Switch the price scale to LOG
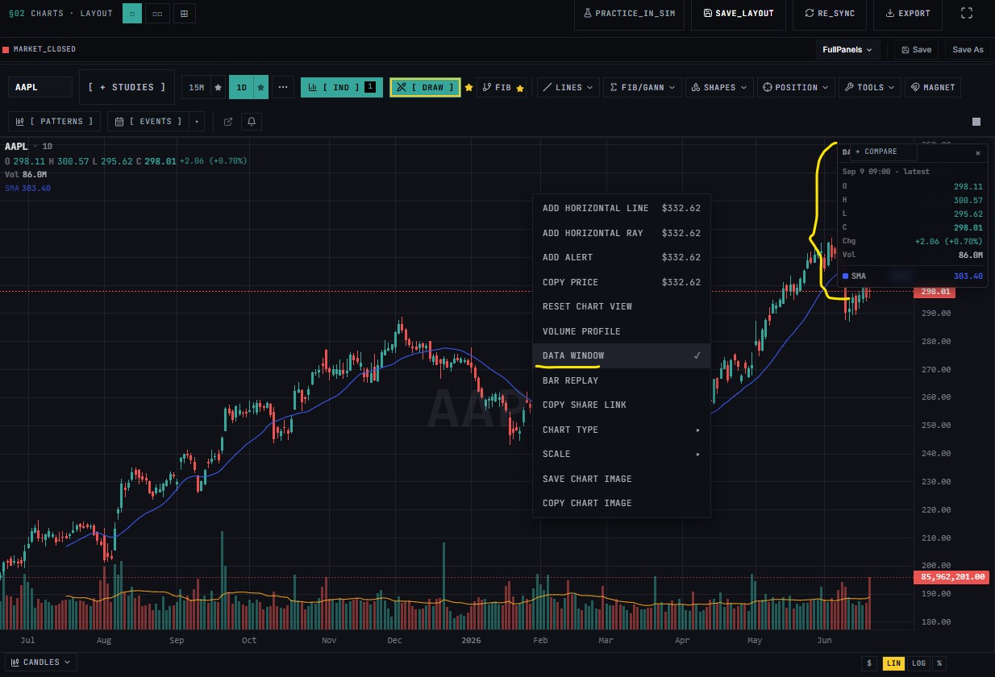The width and height of the screenshot is (995, 677). click(x=918, y=663)
